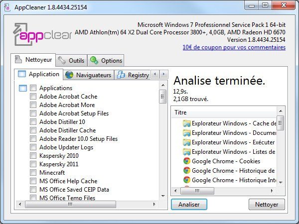Image resolution: width=299 pixels, height=224 pixels.
Task: Click folder icon for Explorateur Windows - Listes
Action: click(x=187, y=152)
